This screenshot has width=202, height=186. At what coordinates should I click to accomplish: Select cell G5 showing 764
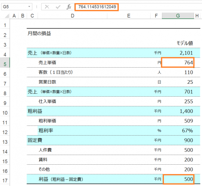click(x=178, y=62)
